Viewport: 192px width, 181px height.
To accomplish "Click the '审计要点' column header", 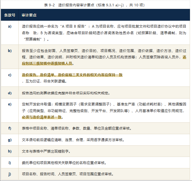I will (x=29, y=15).
